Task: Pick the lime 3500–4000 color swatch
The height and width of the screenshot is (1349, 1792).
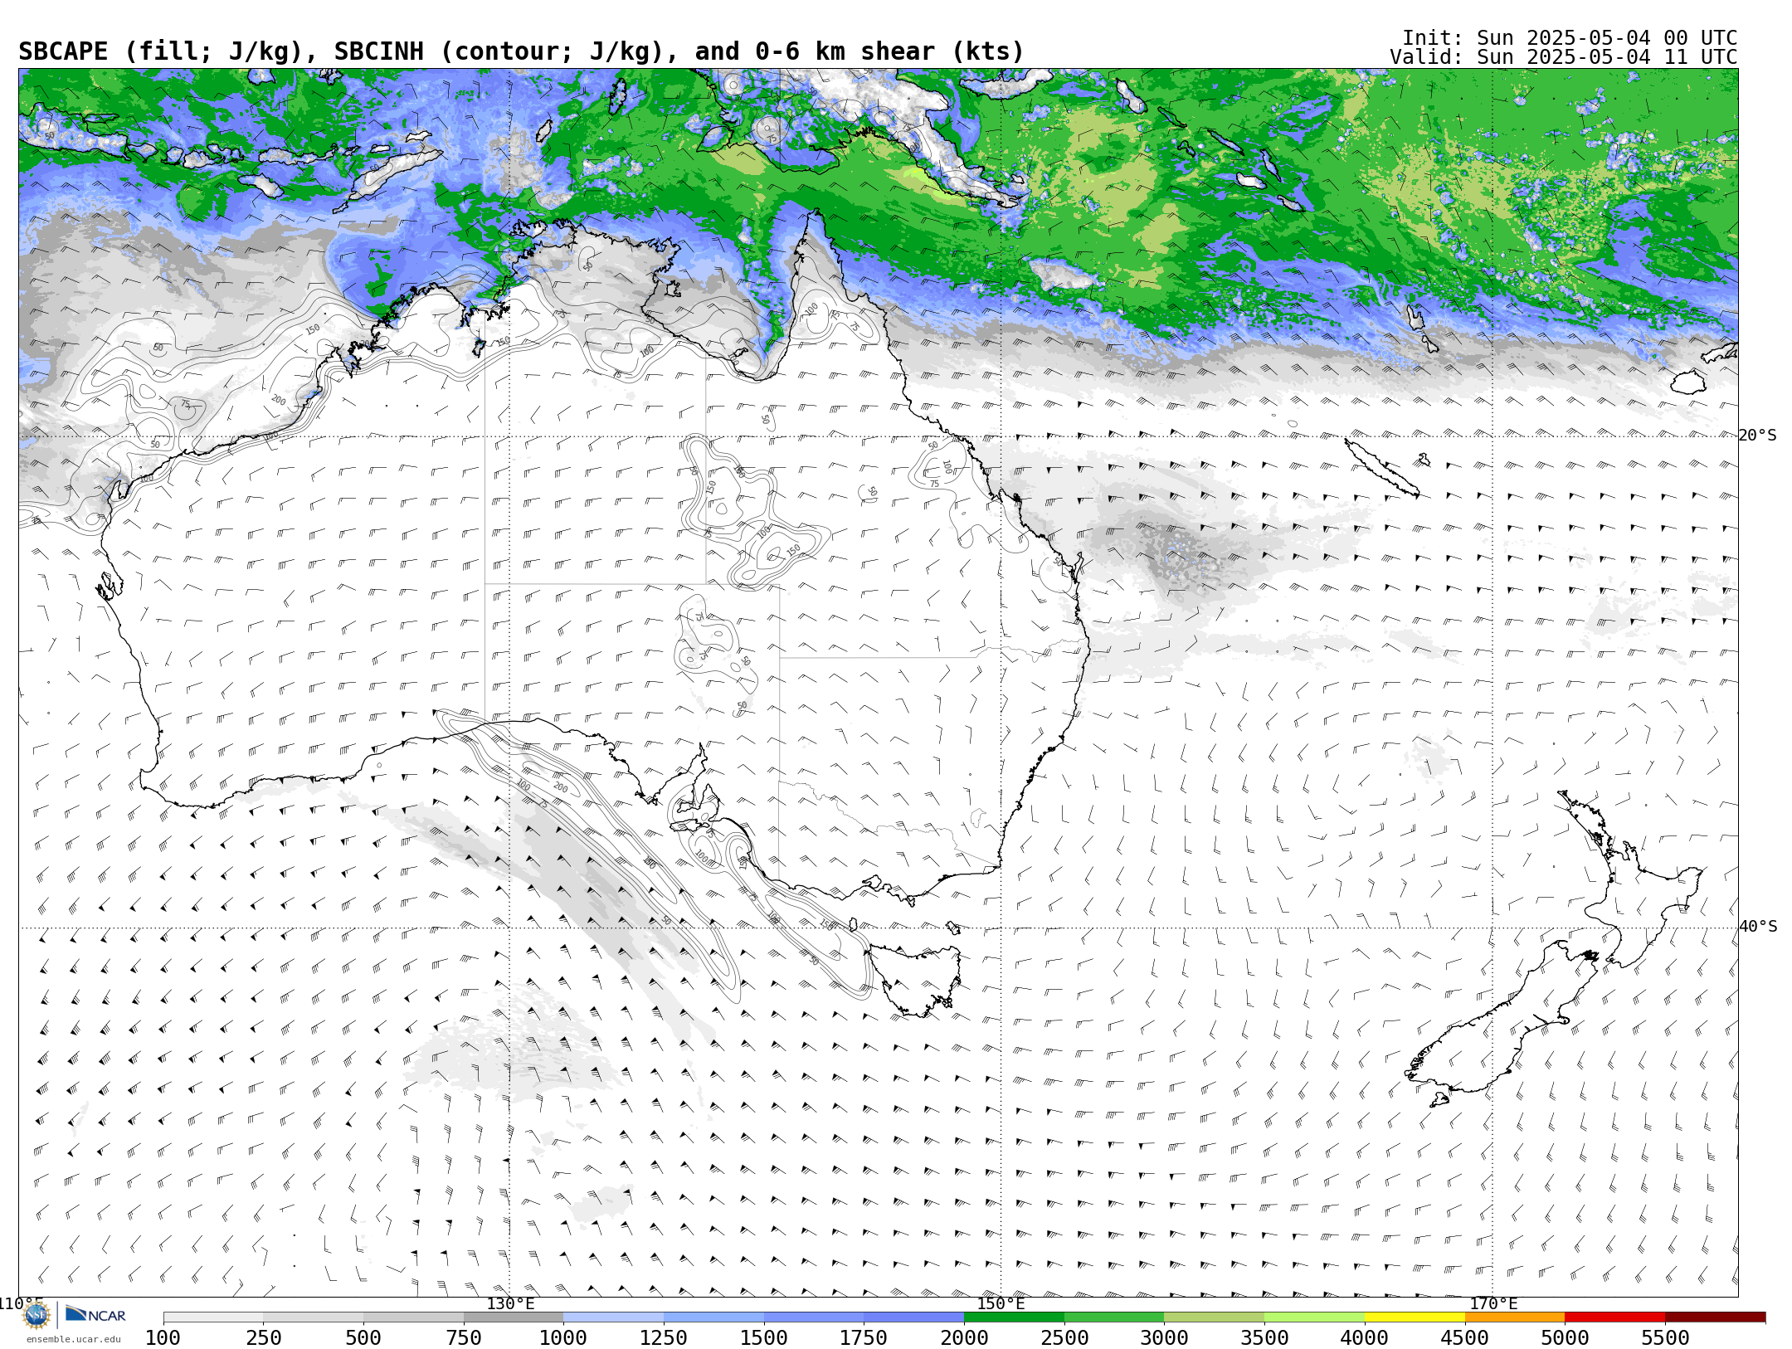Action: 1314,1317
